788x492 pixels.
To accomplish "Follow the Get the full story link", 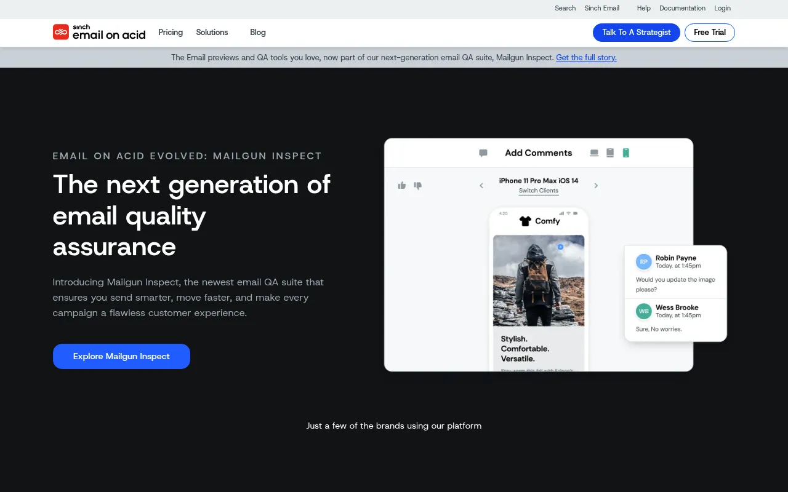I will pyautogui.click(x=586, y=57).
